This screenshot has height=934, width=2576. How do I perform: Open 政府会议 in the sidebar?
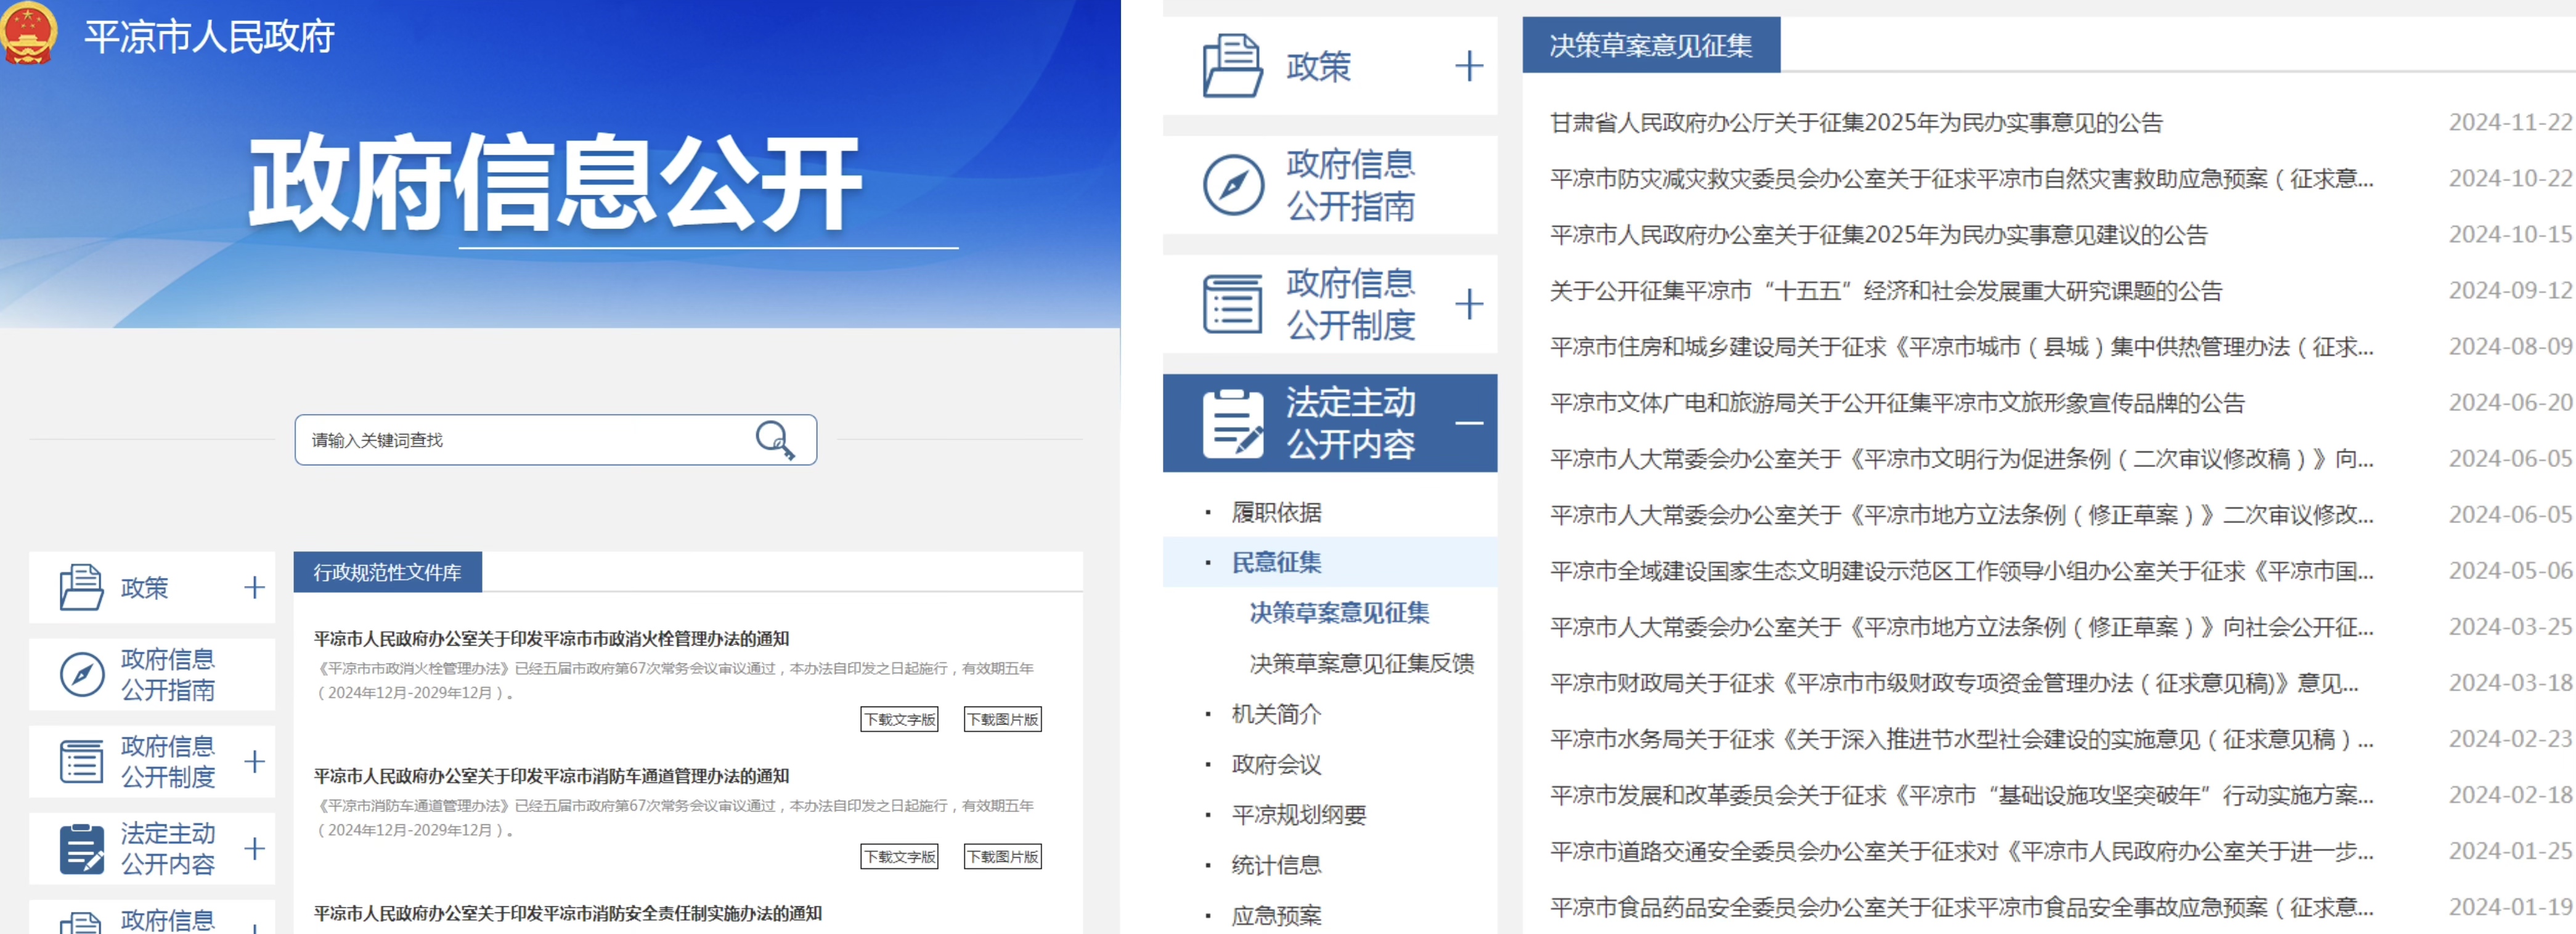(1276, 764)
